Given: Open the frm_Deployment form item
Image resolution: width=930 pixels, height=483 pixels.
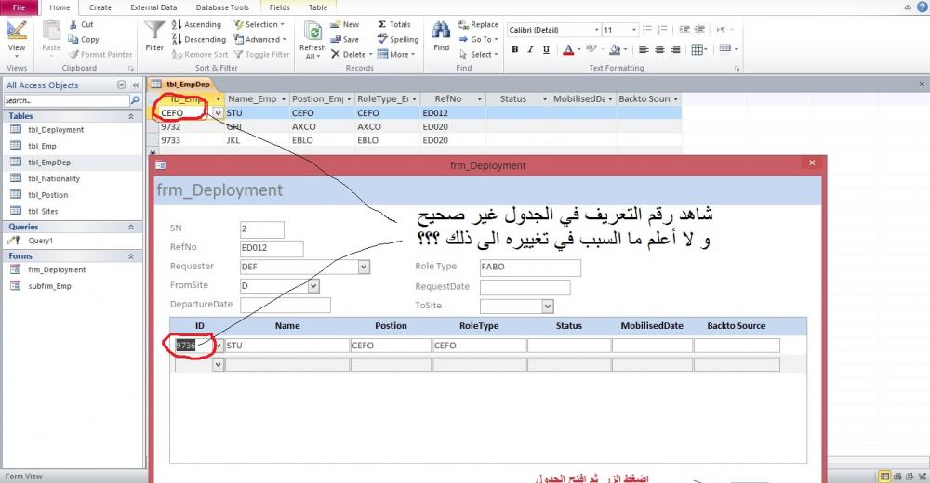Looking at the screenshot, I should click(57, 269).
